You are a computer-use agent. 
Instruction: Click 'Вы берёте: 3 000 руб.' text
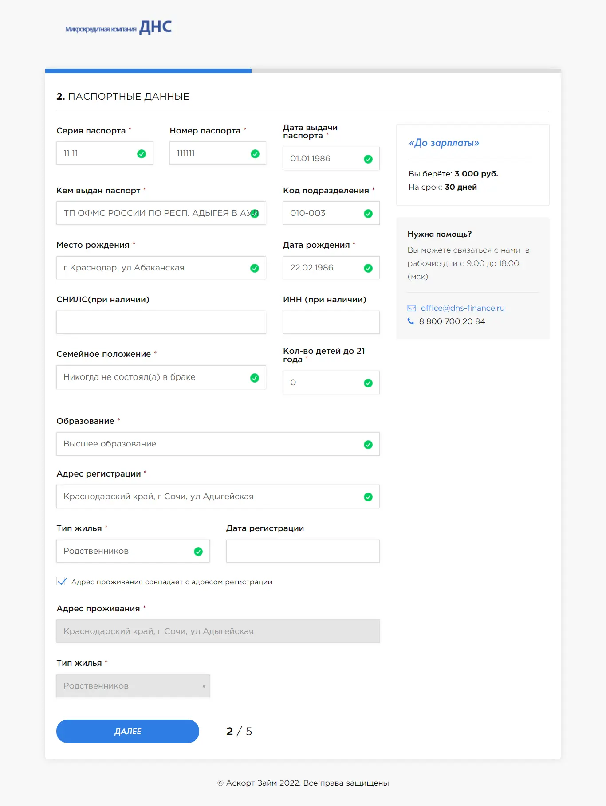pos(453,174)
